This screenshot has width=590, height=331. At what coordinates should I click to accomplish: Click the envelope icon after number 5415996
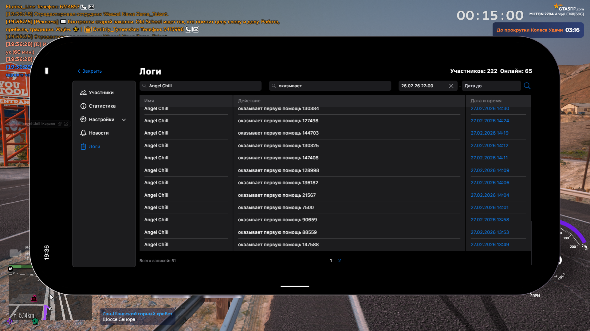(x=196, y=29)
